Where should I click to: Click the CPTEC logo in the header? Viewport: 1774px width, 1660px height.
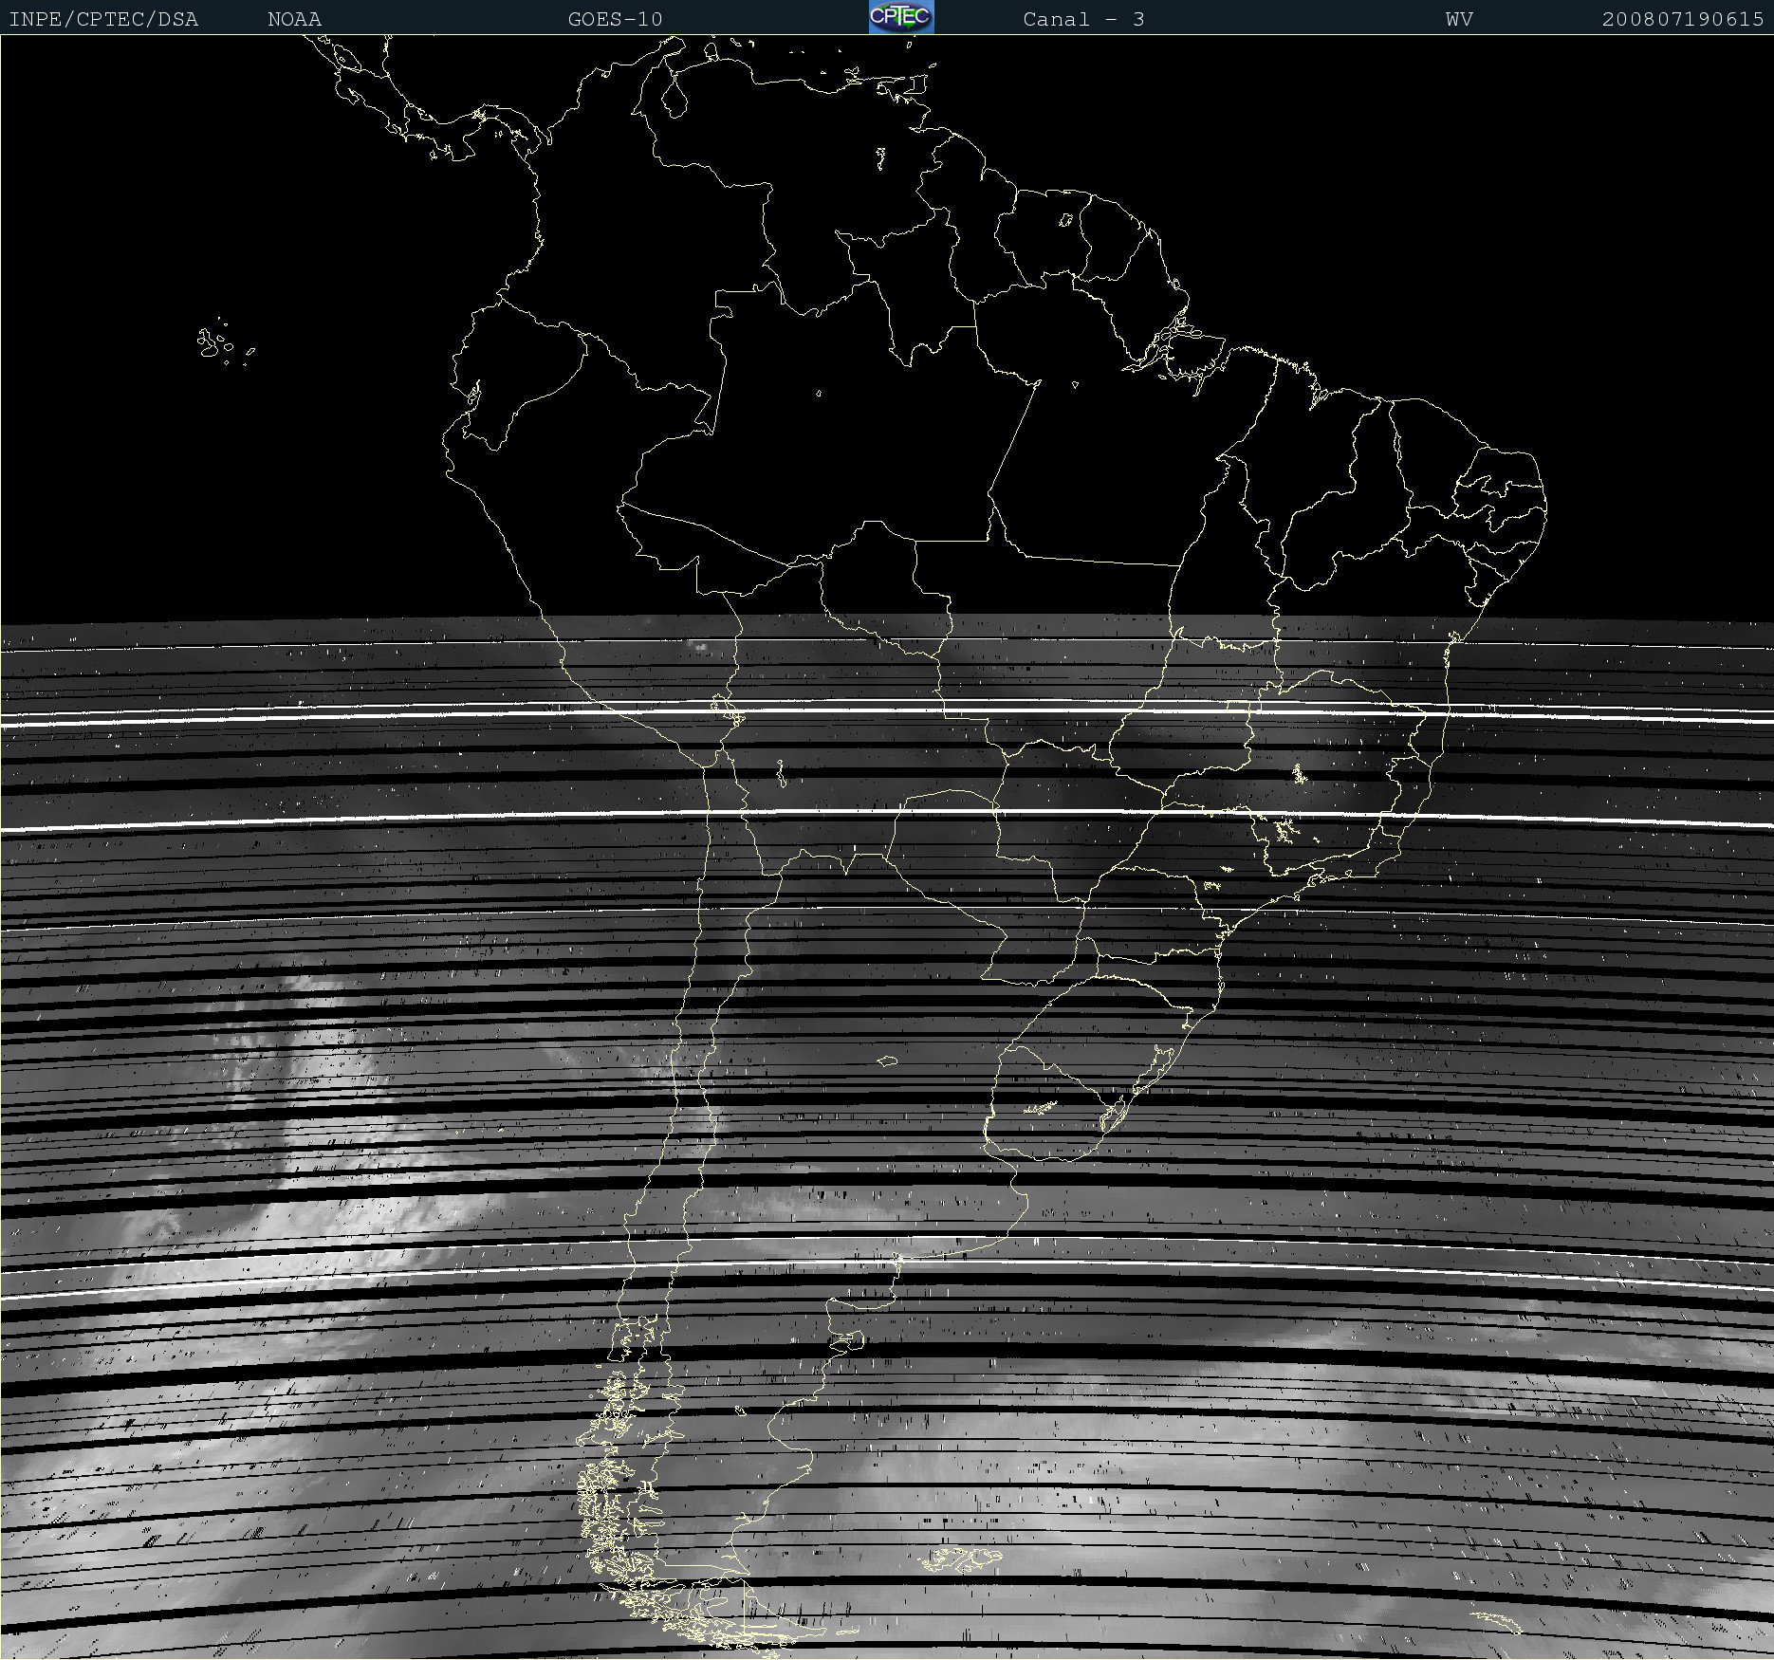[x=900, y=17]
